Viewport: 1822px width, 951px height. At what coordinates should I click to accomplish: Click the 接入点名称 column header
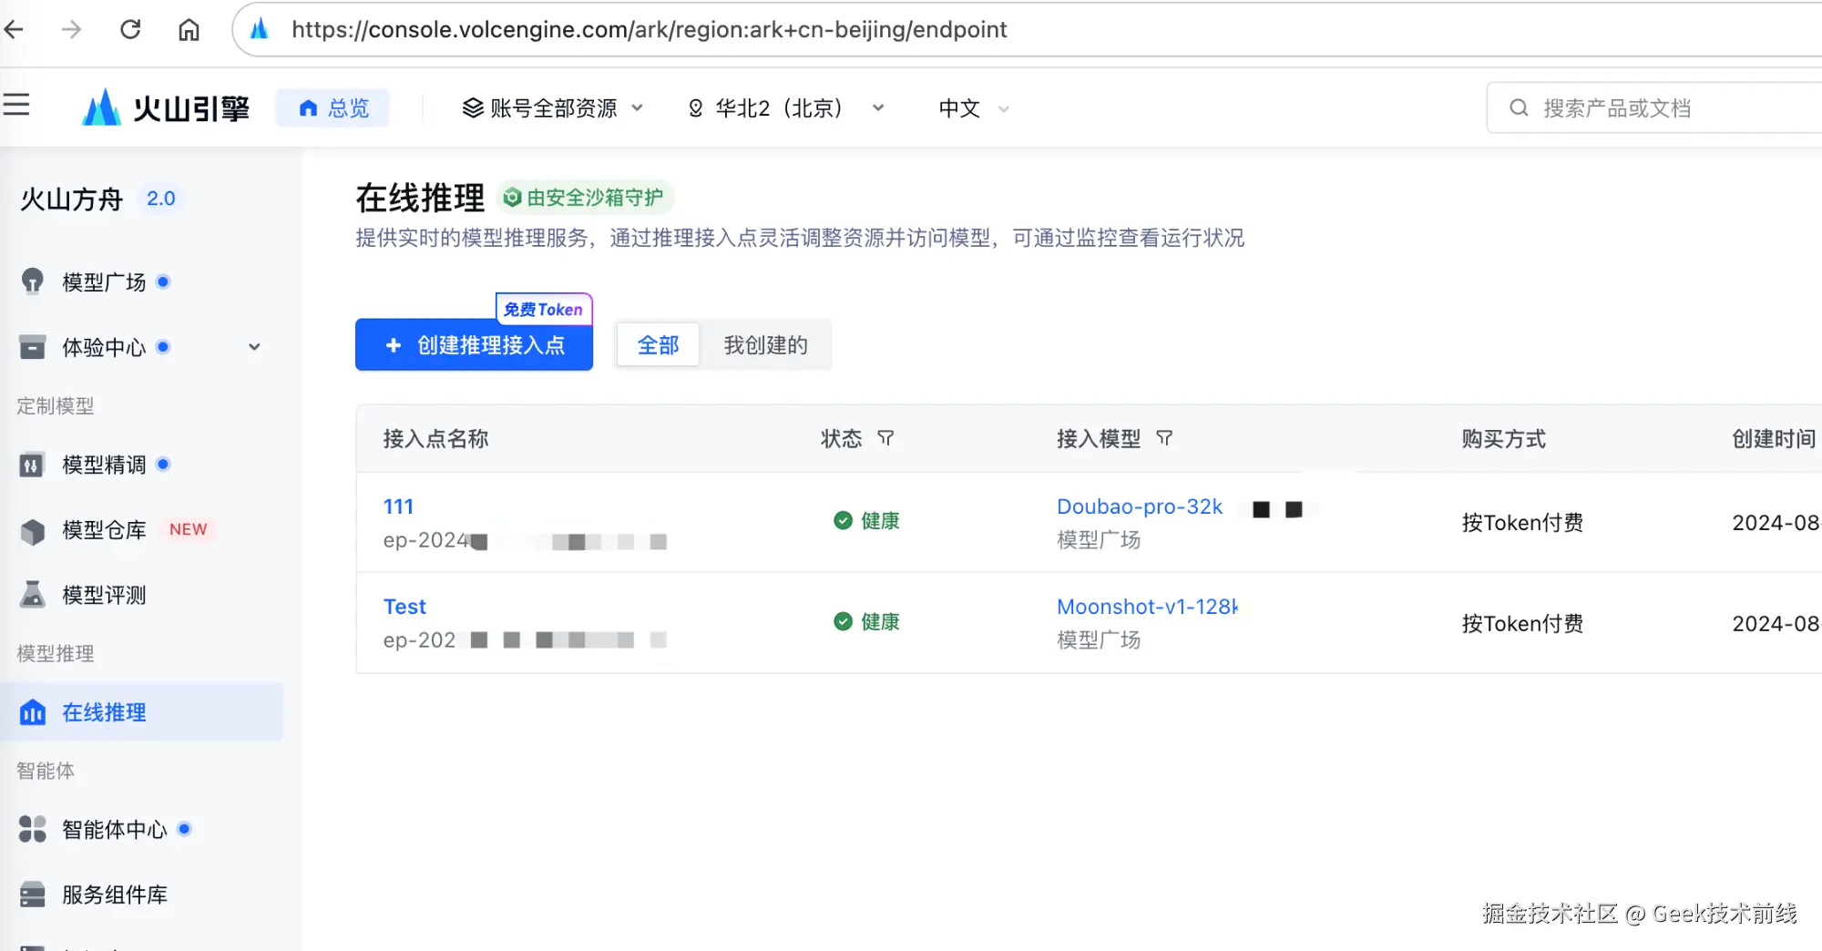(x=435, y=439)
